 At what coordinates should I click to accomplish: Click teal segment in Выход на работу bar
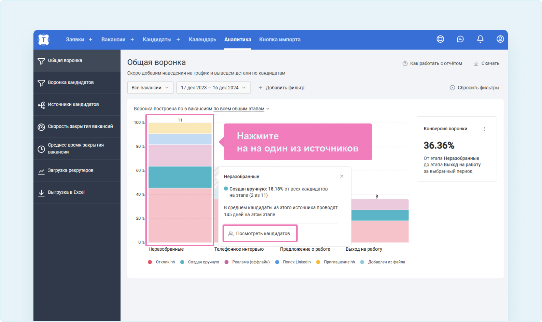click(380, 215)
